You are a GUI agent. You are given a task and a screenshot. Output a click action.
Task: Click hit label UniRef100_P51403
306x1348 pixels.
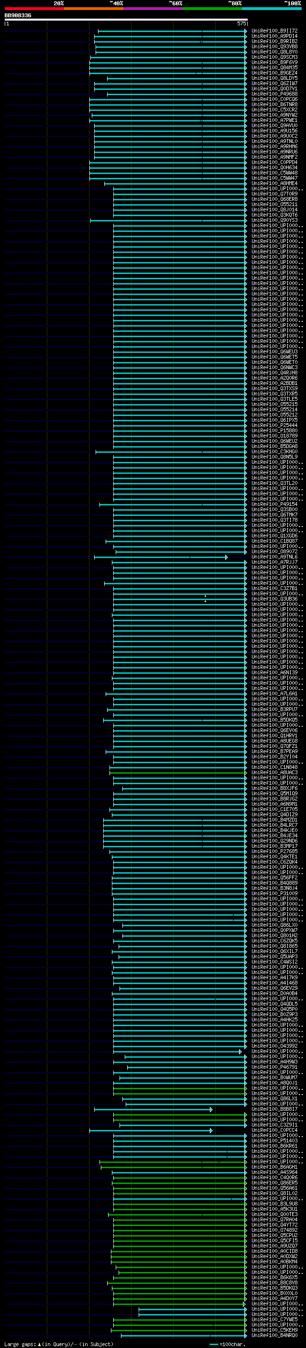[x=274, y=1141]
